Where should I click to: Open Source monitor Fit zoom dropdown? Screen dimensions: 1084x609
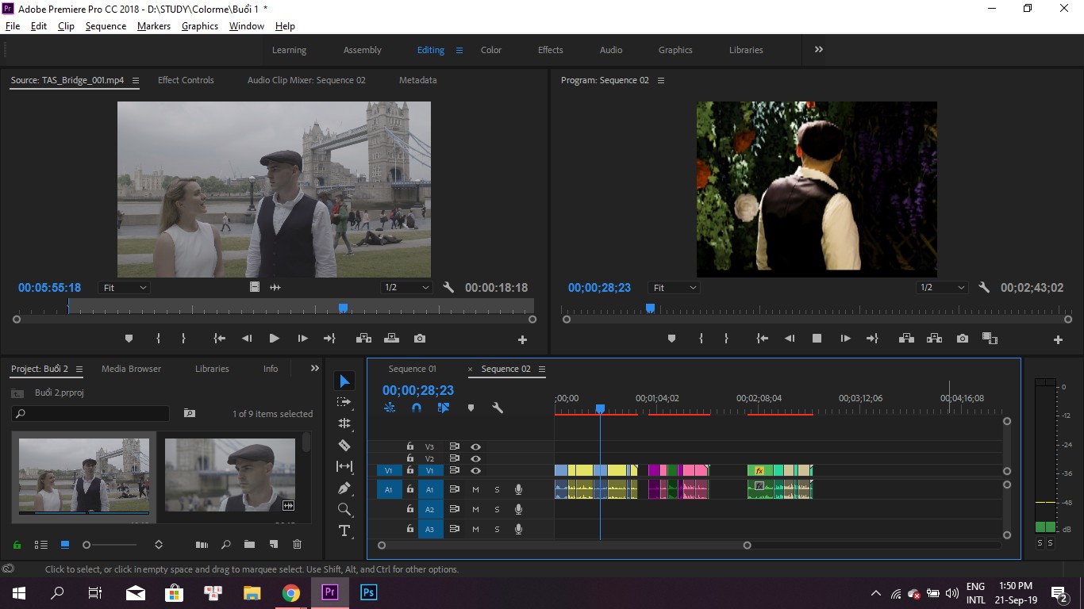pyautogui.click(x=124, y=288)
